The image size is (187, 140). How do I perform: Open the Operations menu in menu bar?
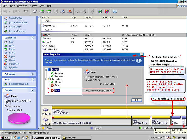(x=22, y=6)
